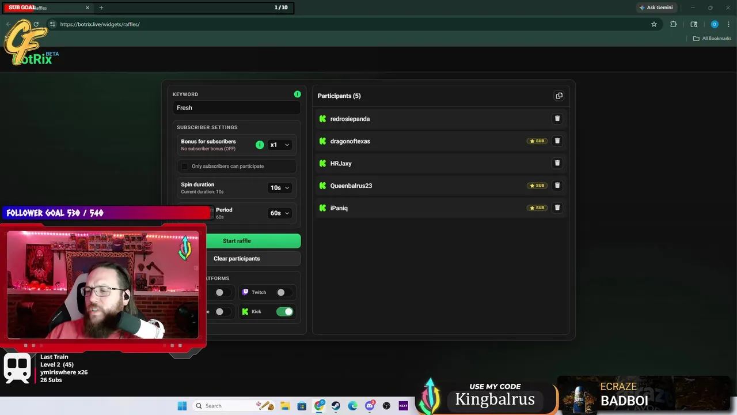The height and width of the screenshot is (415, 737).
Task: Clear participants button
Action: point(237,258)
